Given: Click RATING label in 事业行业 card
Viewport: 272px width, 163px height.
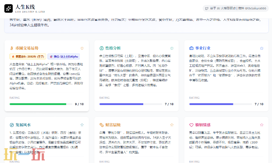Looking at the screenshot, I should [x=194, y=98].
